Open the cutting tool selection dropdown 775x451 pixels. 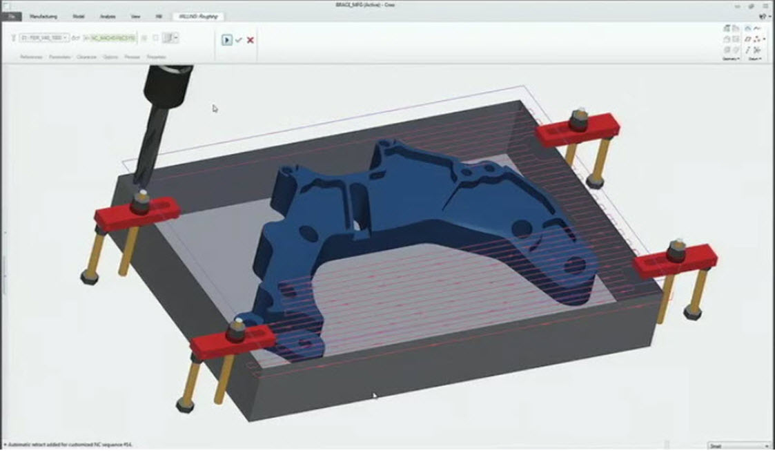click(x=43, y=37)
